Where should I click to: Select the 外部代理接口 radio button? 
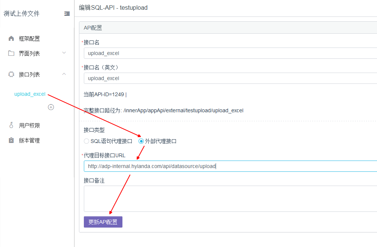coord(141,141)
